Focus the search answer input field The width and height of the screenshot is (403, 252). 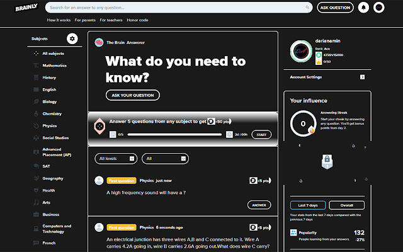(x=179, y=8)
